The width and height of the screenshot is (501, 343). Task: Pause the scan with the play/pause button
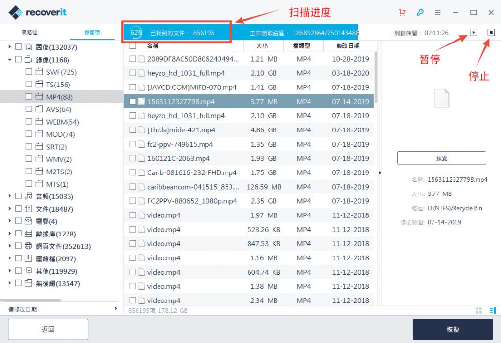click(x=473, y=33)
